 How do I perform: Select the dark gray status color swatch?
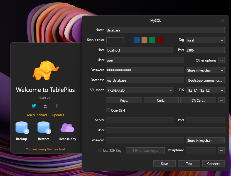tap(129, 40)
